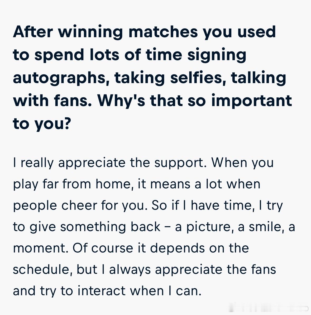Click the word "something" in the answer
Image resolution: width=311 pixels, height=315 pixels.
pos(93,227)
